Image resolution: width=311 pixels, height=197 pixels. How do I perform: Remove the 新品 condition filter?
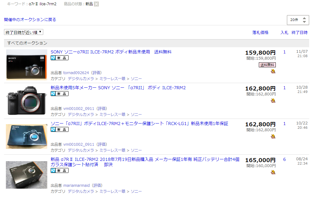96,4
